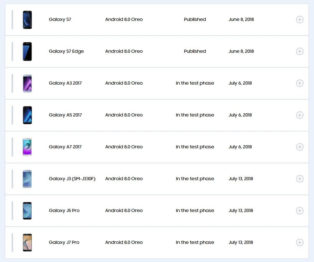Expand the Galaxy A3 2017 row plus icon
The image size is (314, 262).
click(x=300, y=83)
